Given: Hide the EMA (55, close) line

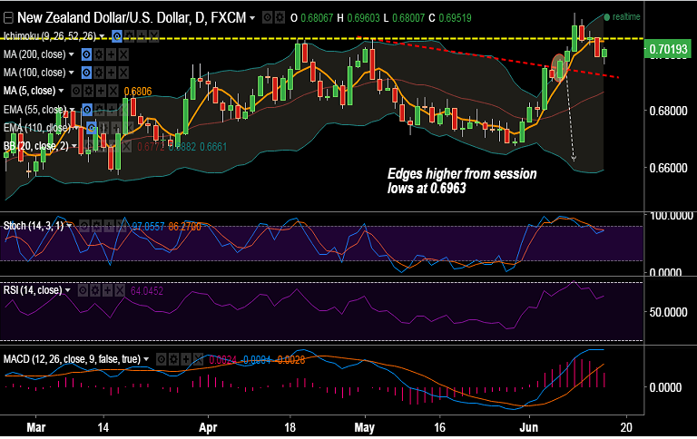Looking at the screenshot, I should [x=87, y=110].
